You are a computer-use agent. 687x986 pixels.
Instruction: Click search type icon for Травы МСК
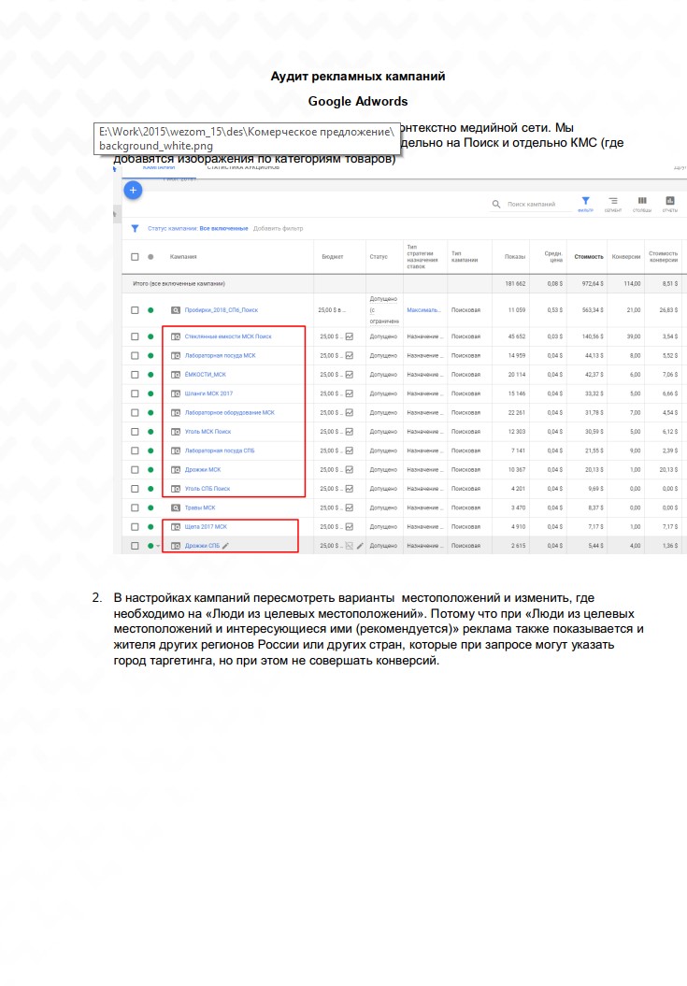click(x=176, y=507)
